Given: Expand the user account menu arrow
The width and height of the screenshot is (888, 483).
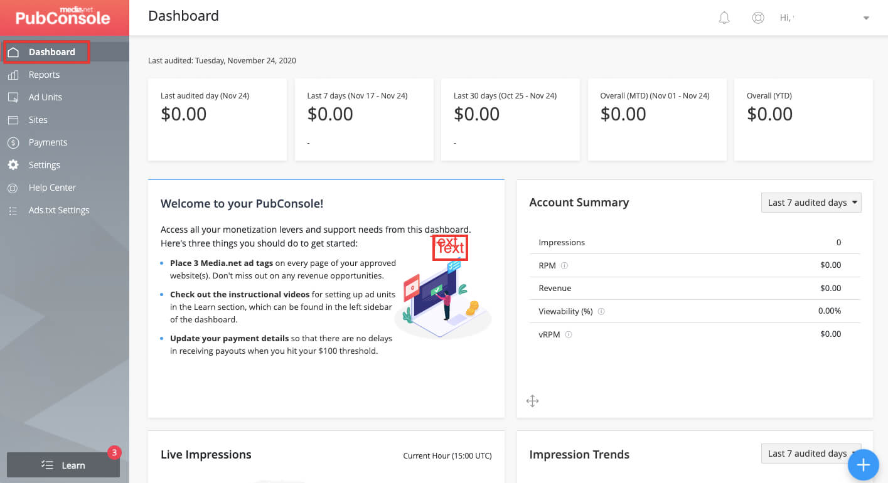Looking at the screenshot, I should pos(866,18).
